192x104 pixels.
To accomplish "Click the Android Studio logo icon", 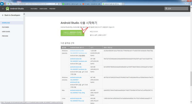I will [x=7, y=9].
